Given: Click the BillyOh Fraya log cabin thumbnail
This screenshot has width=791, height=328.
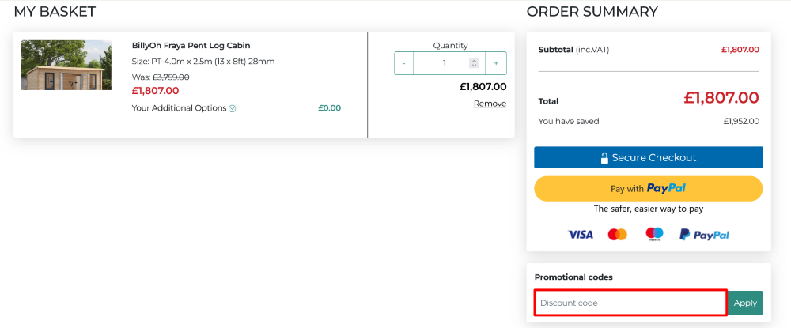Looking at the screenshot, I should (66, 65).
